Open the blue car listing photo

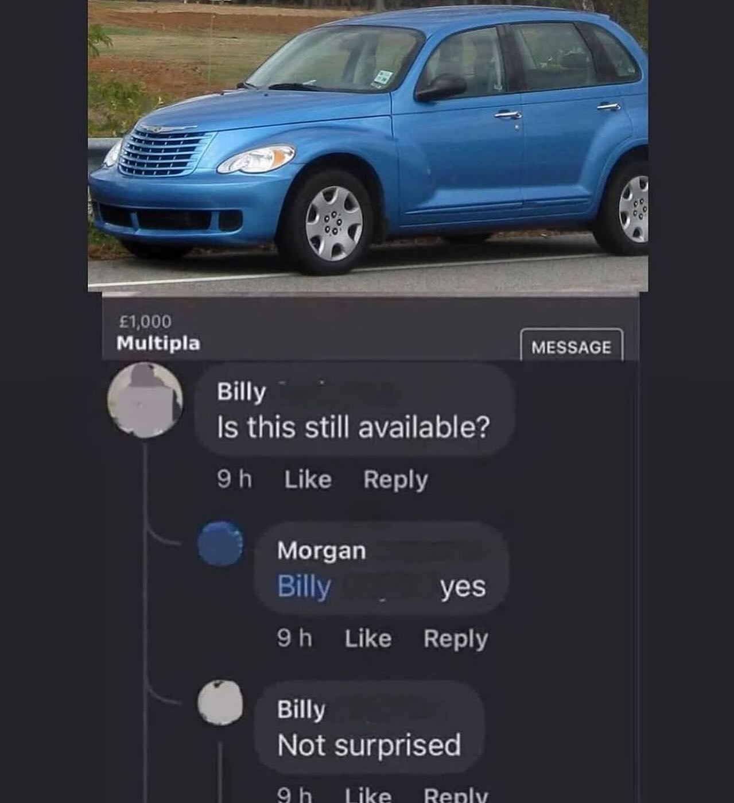368,146
